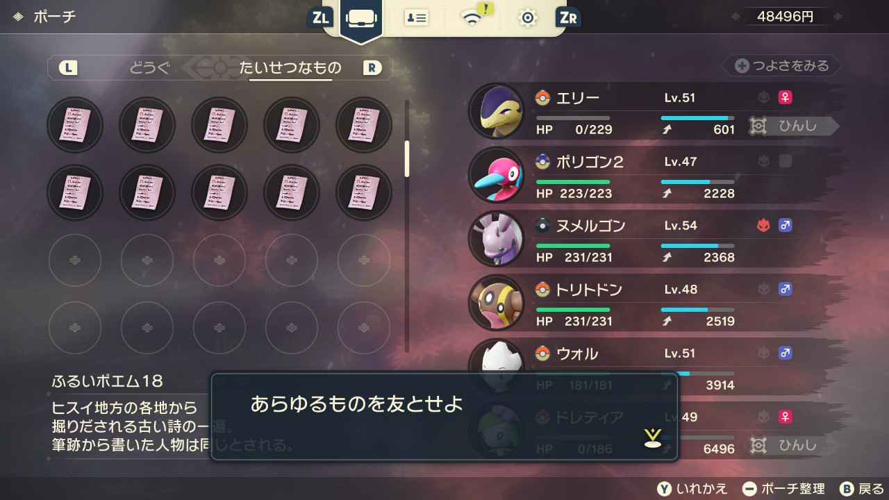Image resolution: width=889 pixels, height=500 pixels.
Task: Click the つよさをみる summary button
Action: pyautogui.click(x=781, y=66)
